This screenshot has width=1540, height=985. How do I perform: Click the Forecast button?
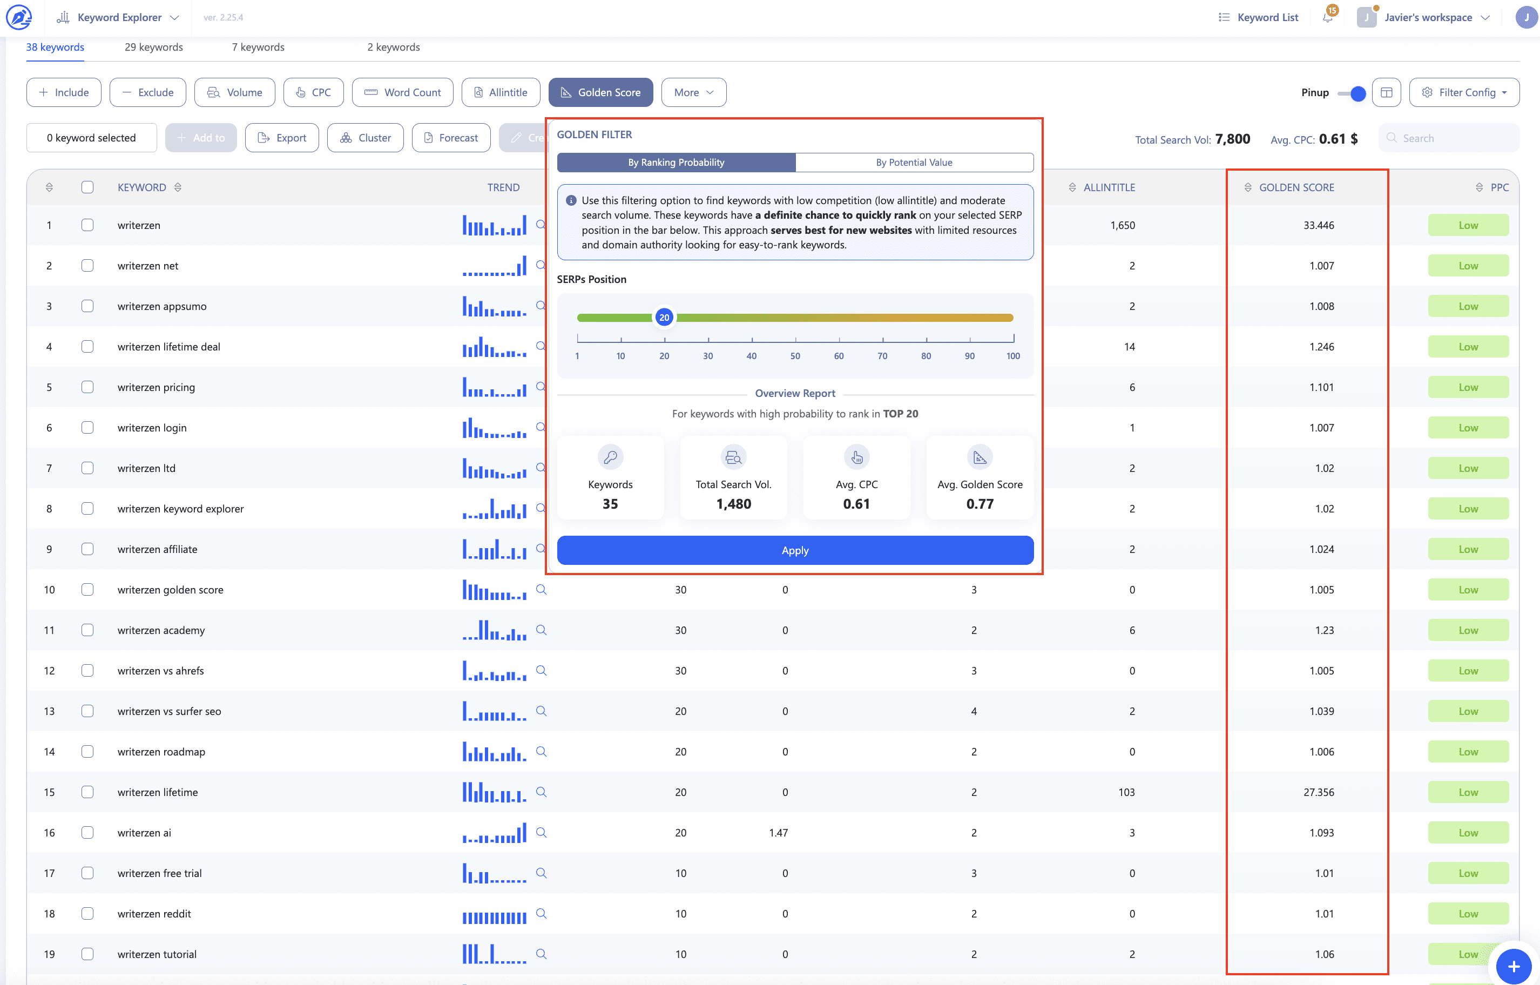[x=451, y=138]
